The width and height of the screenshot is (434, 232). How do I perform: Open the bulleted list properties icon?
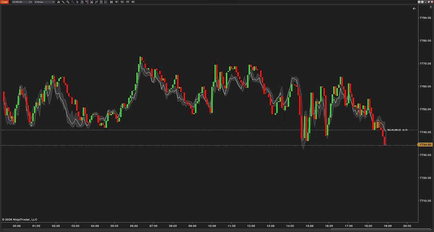[x=106, y=2]
